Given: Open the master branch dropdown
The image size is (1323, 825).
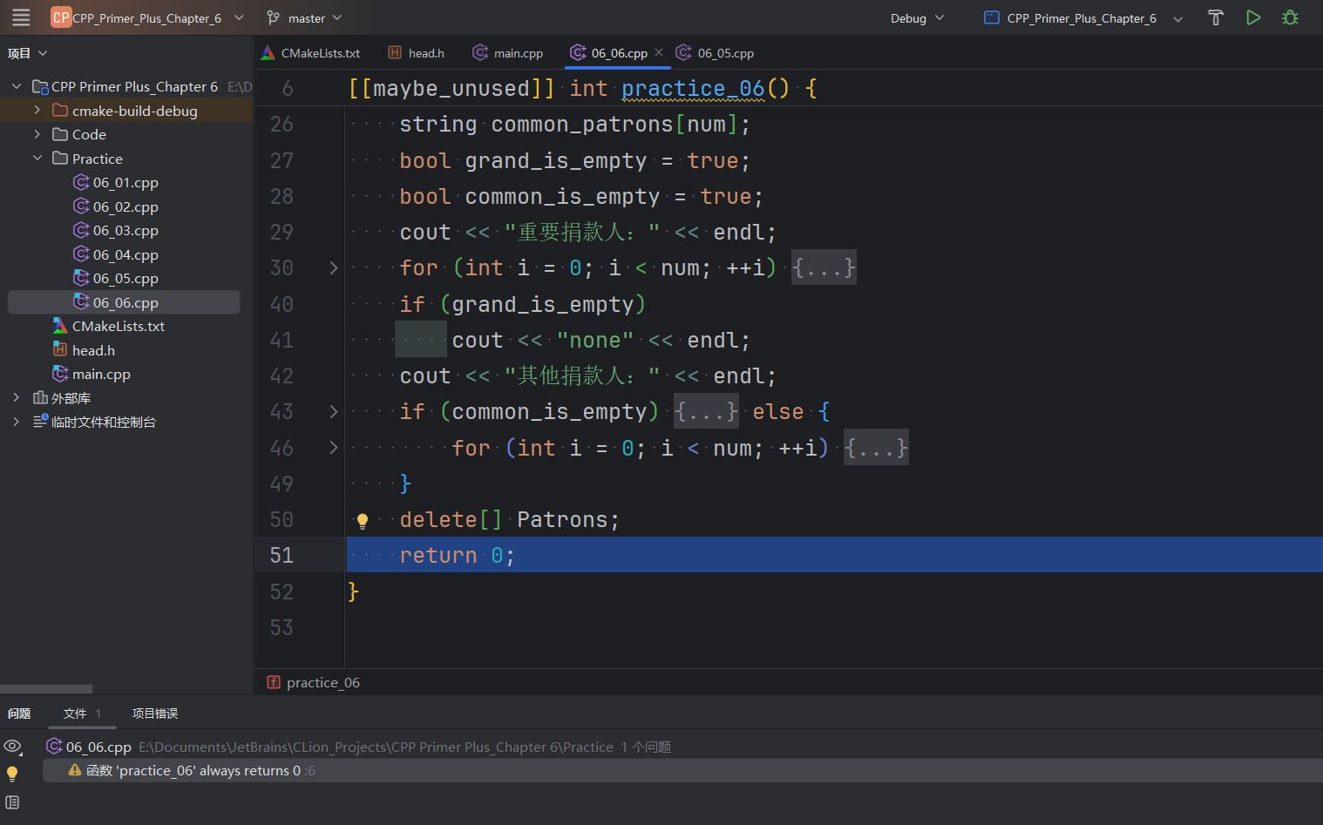Looking at the screenshot, I should tap(305, 17).
